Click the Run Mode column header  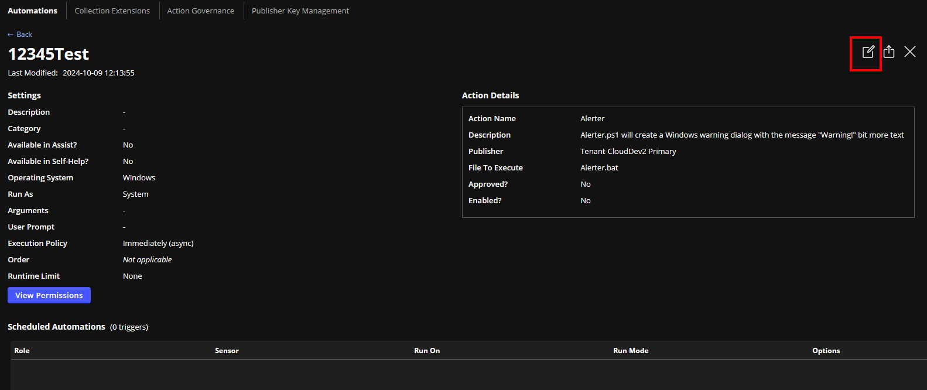pos(631,351)
